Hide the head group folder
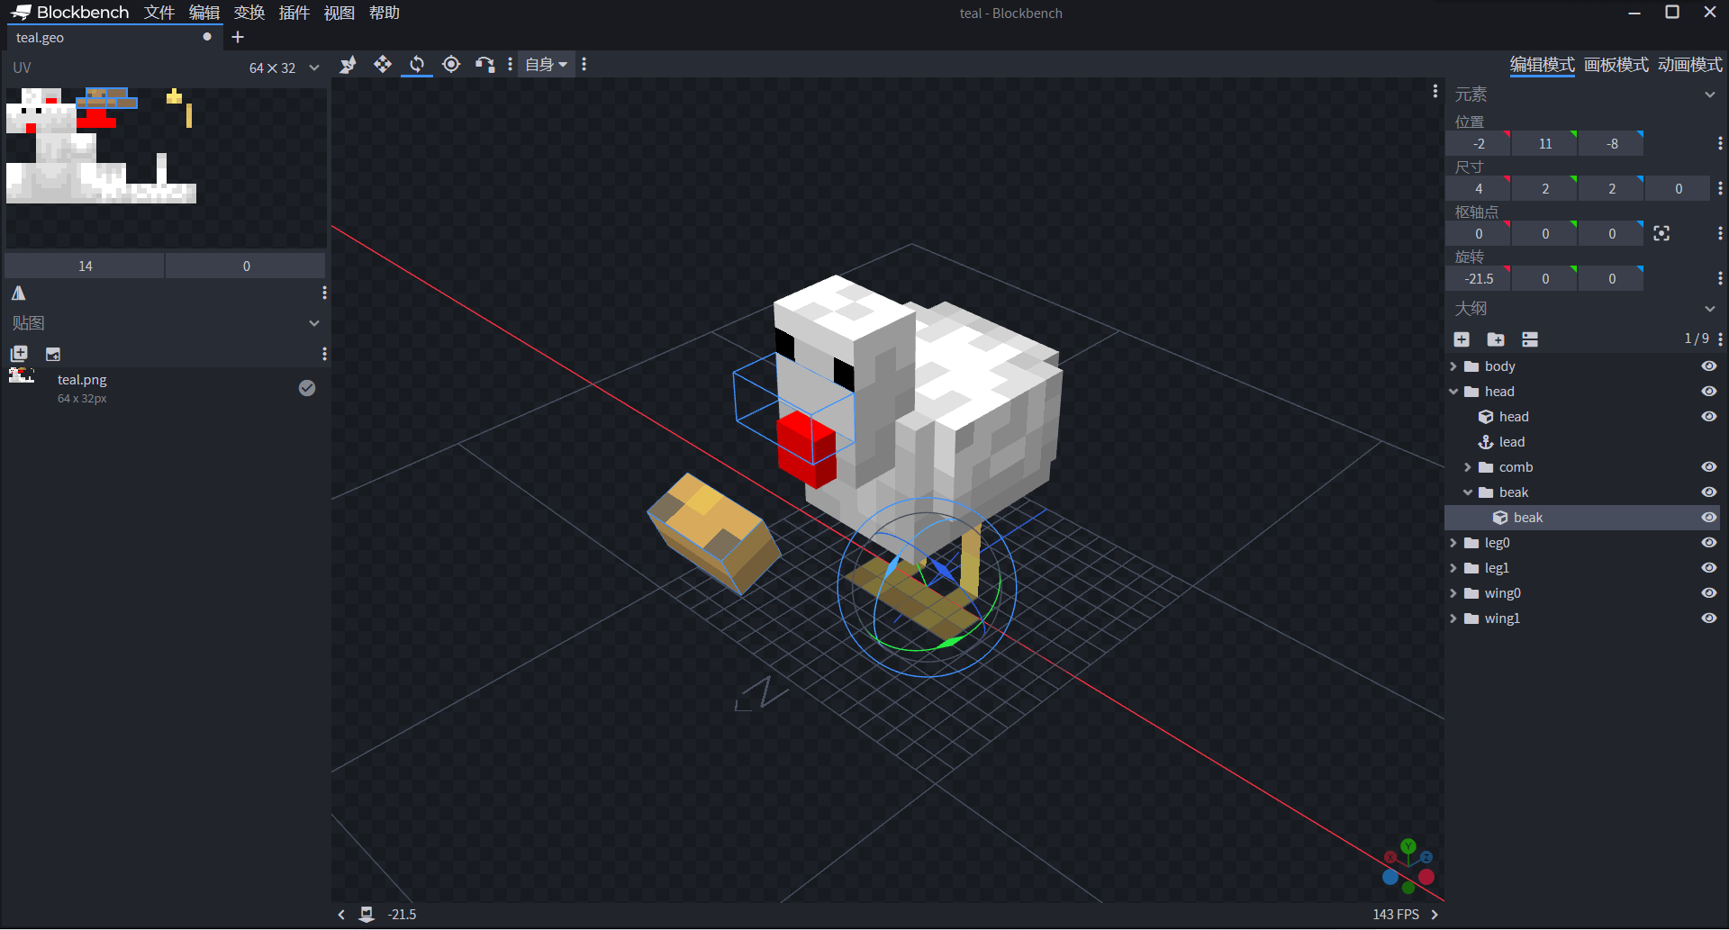Viewport: 1729px width, 930px height. point(1708,392)
